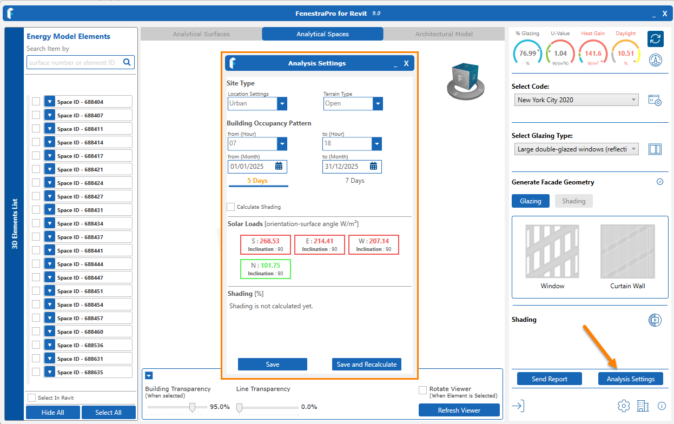The image size is (674, 424).
Task: Switch to the Analytical Surfaces tab
Action: (x=201, y=34)
